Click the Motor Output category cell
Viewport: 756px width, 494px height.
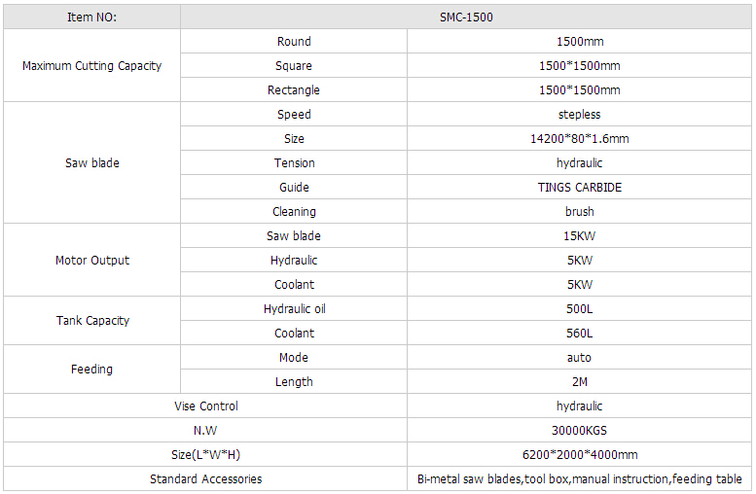coord(91,261)
